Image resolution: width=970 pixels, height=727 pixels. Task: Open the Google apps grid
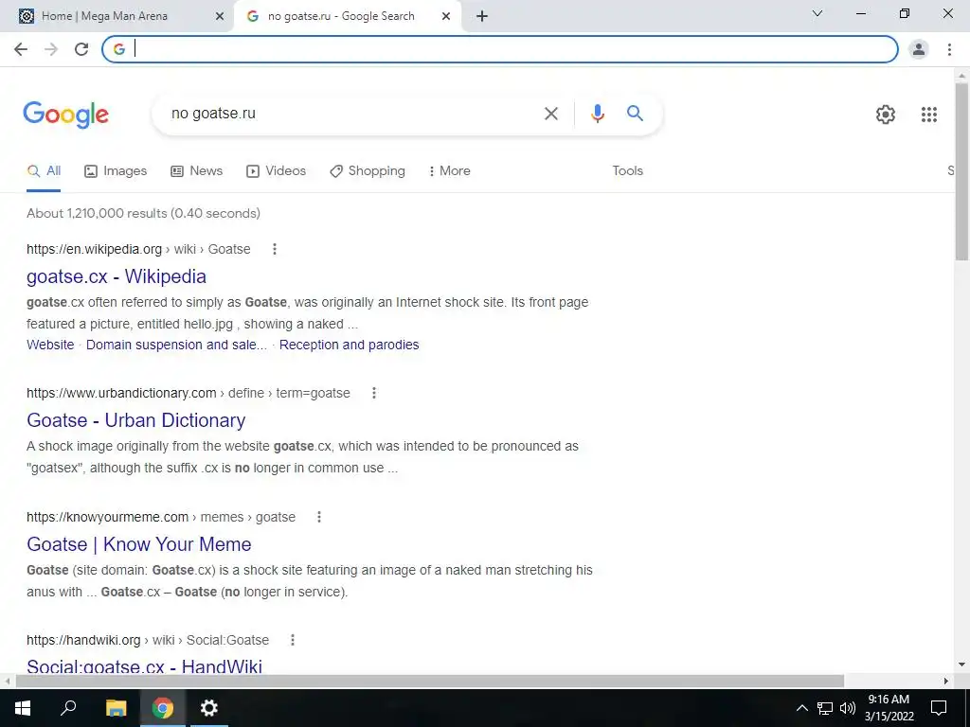click(928, 115)
